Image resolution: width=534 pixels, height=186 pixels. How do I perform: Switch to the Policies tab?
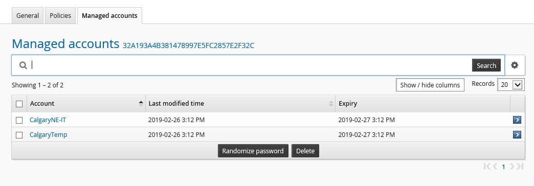(60, 16)
